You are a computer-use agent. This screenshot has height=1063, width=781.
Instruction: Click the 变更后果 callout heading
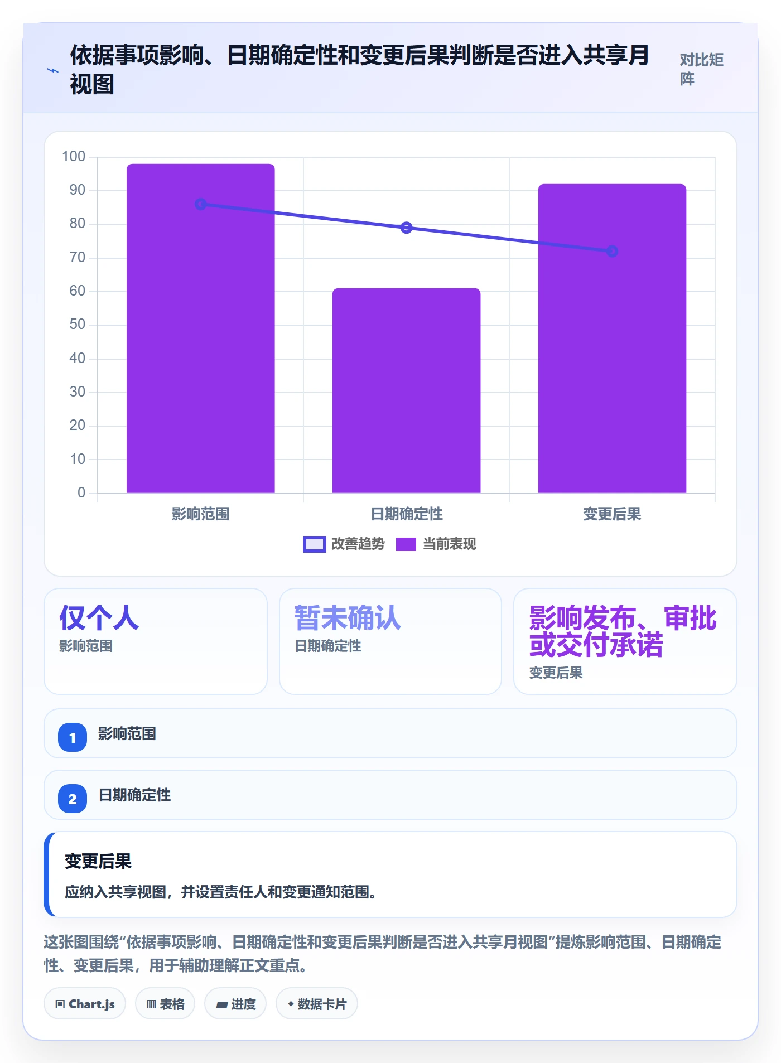98,862
